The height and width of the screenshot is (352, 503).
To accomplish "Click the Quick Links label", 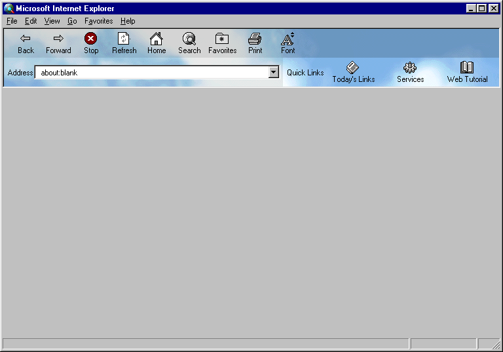I will coord(305,73).
